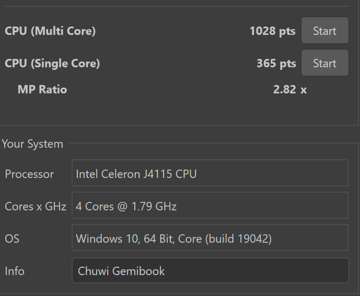This screenshot has width=360, height=296.
Task: Click the Processor row label
Action: (29, 174)
